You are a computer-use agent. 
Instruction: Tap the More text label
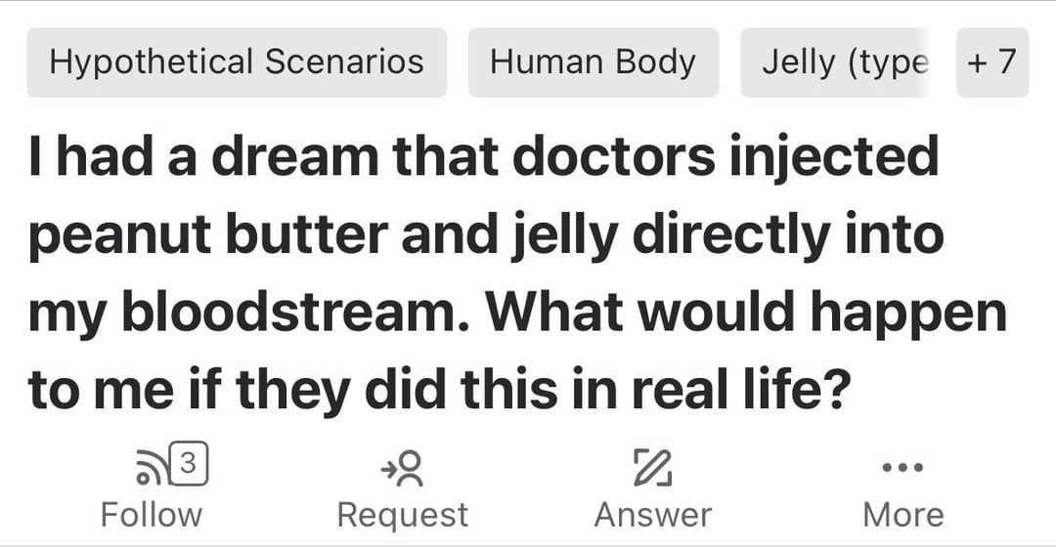tap(902, 514)
